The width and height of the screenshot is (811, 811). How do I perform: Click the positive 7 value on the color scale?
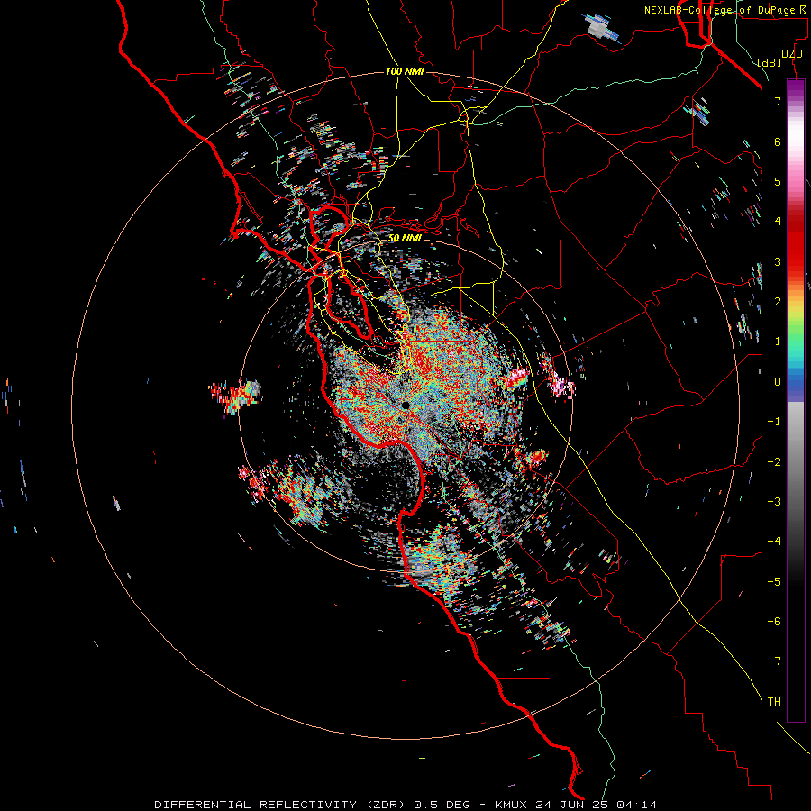coord(778,101)
